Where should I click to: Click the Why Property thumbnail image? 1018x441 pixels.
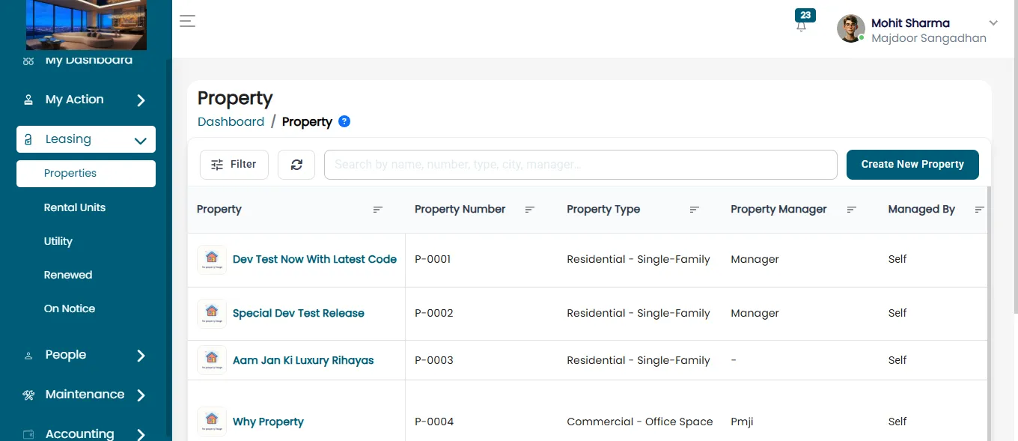coord(212,422)
